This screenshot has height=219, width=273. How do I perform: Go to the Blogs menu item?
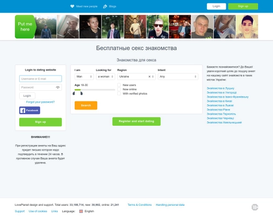tap(112, 6)
